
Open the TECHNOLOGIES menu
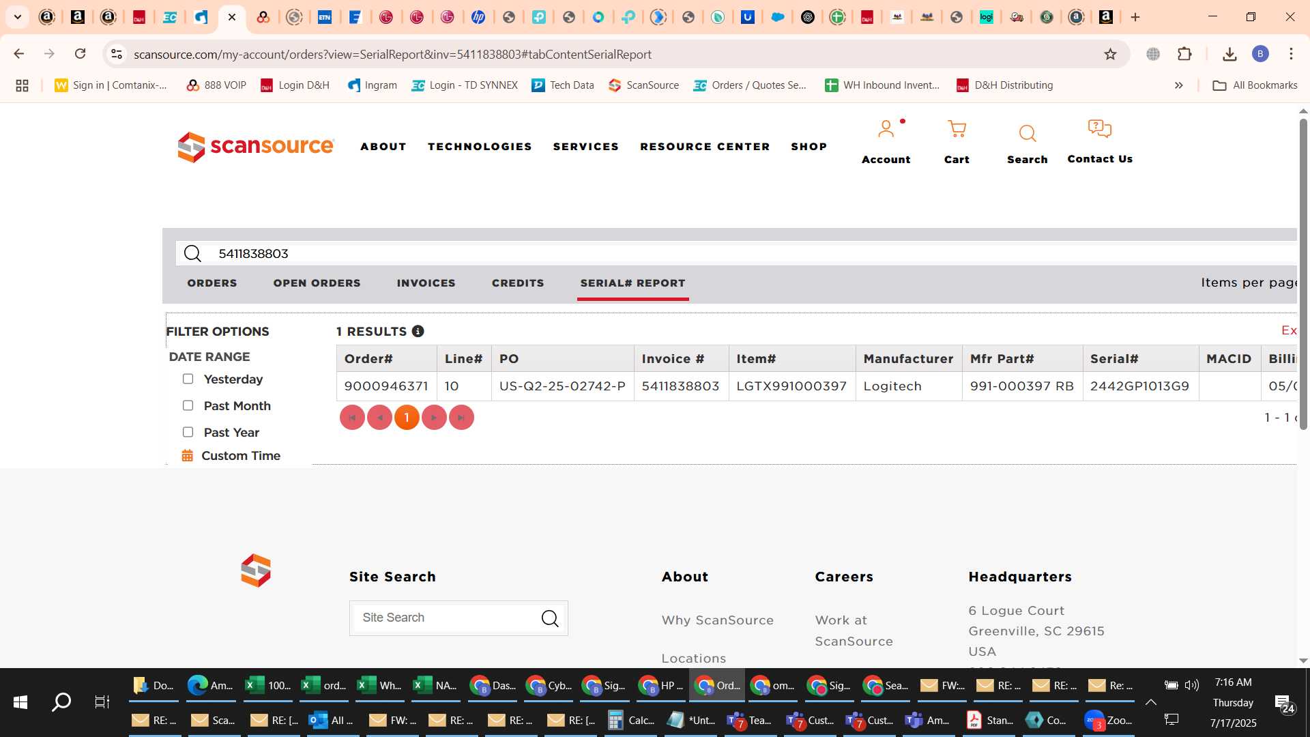480,147
